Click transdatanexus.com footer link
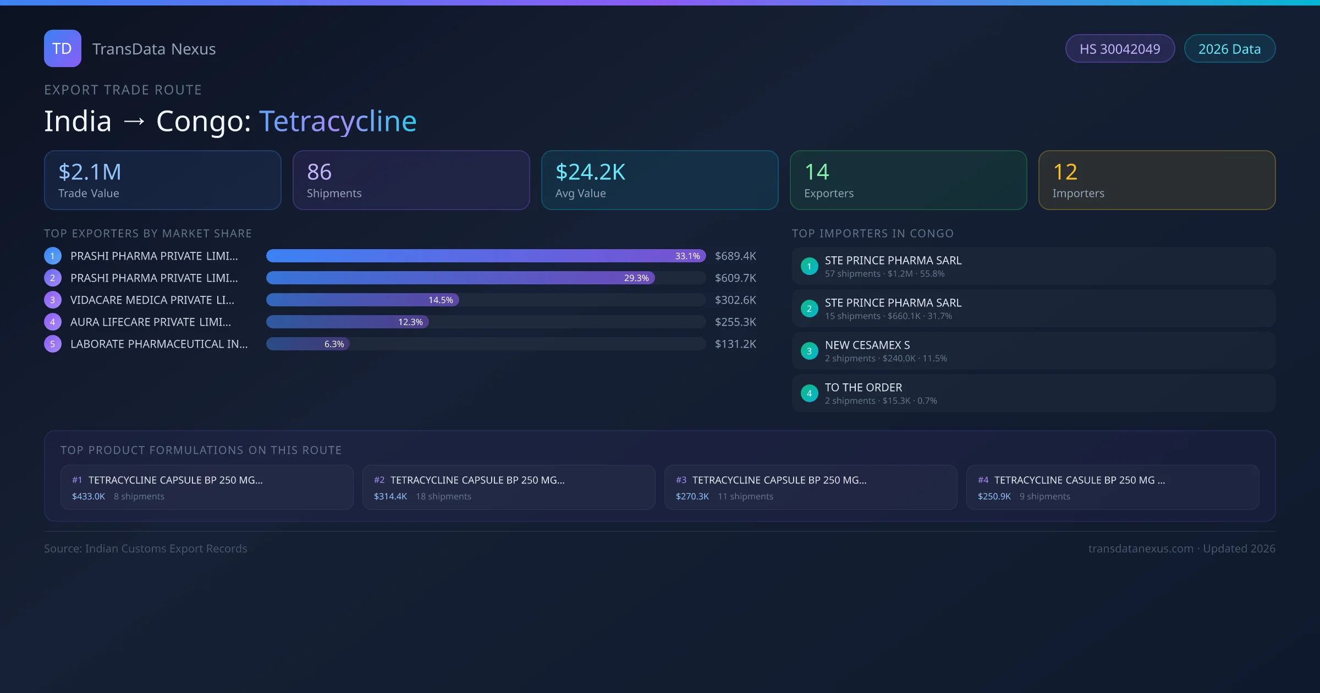The image size is (1320, 693). point(1141,548)
